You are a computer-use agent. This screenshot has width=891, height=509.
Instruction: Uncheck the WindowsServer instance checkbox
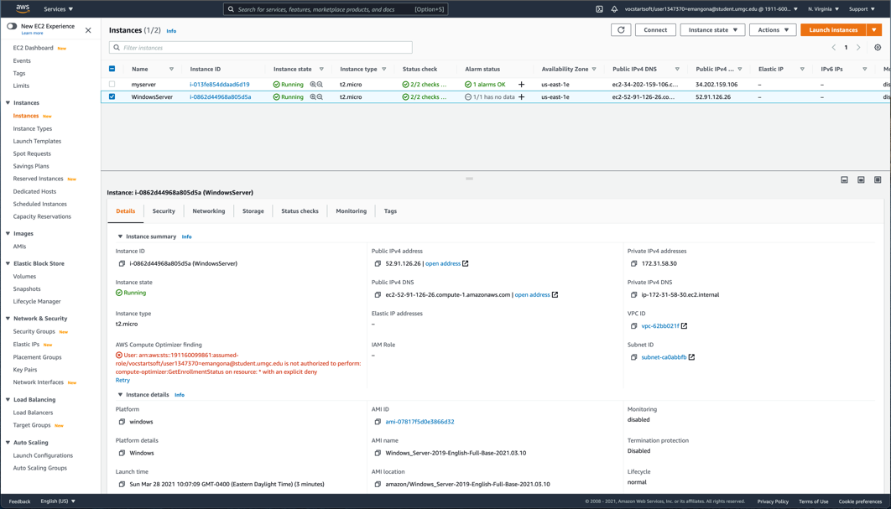[112, 96]
